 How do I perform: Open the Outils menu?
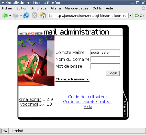[97, 8]
